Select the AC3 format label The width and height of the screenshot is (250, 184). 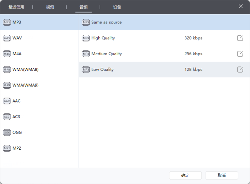(16, 117)
